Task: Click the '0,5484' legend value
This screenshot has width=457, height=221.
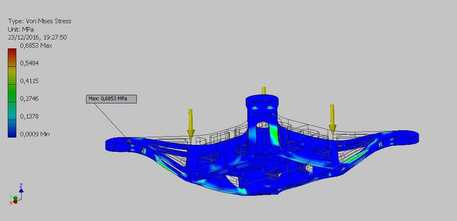Action: coord(29,63)
